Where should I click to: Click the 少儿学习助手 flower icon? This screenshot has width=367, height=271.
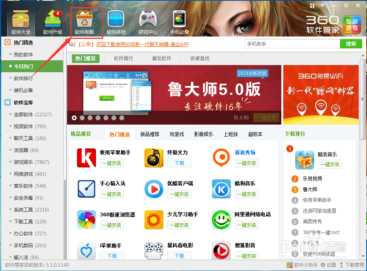tap(154, 220)
